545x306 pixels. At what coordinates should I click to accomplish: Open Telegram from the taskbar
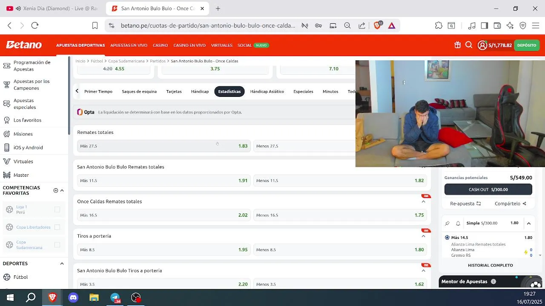(115, 297)
